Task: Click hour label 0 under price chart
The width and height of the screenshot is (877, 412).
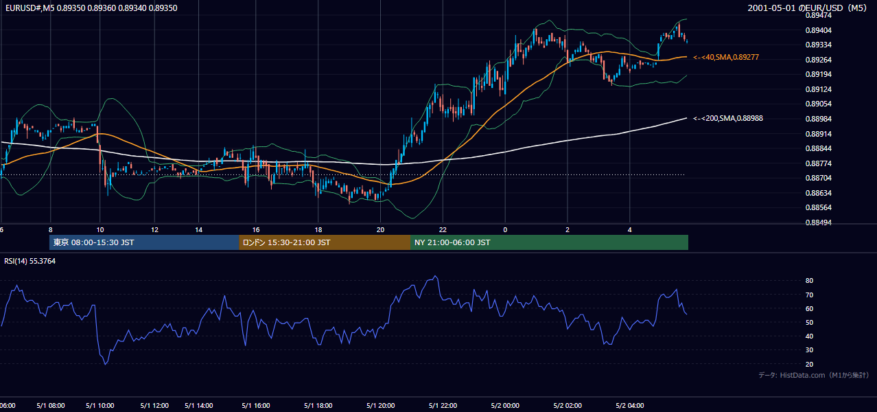Action: click(505, 229)
